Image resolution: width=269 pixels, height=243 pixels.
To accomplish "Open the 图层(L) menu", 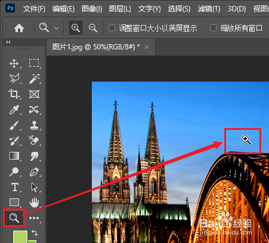I will point(120,9).
